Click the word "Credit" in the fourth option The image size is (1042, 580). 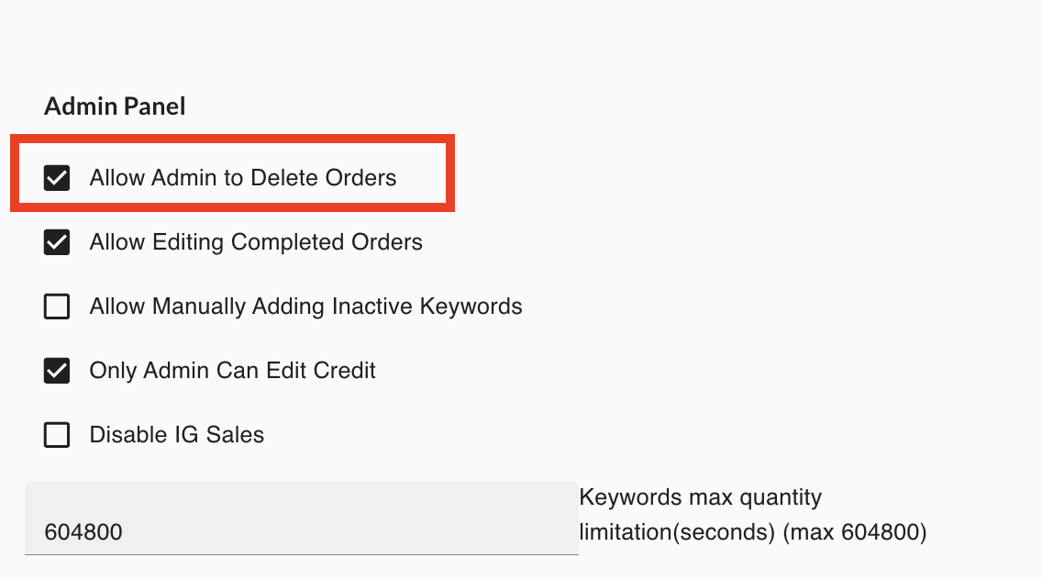click(344, 371)
